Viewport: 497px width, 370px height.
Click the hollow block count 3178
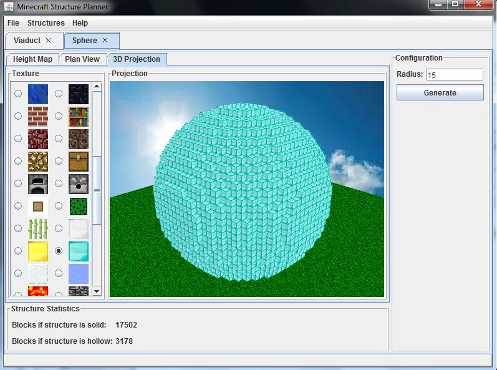coord(124,341)
